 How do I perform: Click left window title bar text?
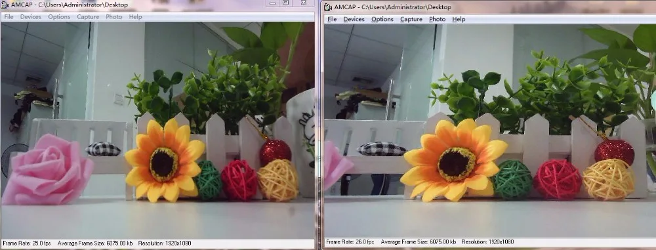click(x=70, y=5)
